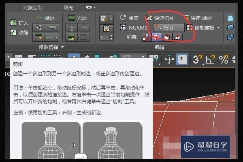Toggle NURMS subdivision

click(x=134, y=28)
